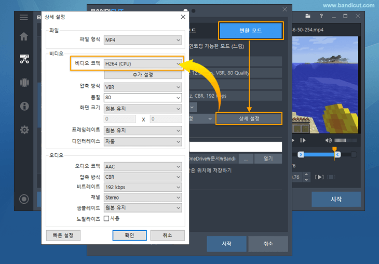Open the partially hidden preset dropdown left of 상세 설정

tap(201, 118)
